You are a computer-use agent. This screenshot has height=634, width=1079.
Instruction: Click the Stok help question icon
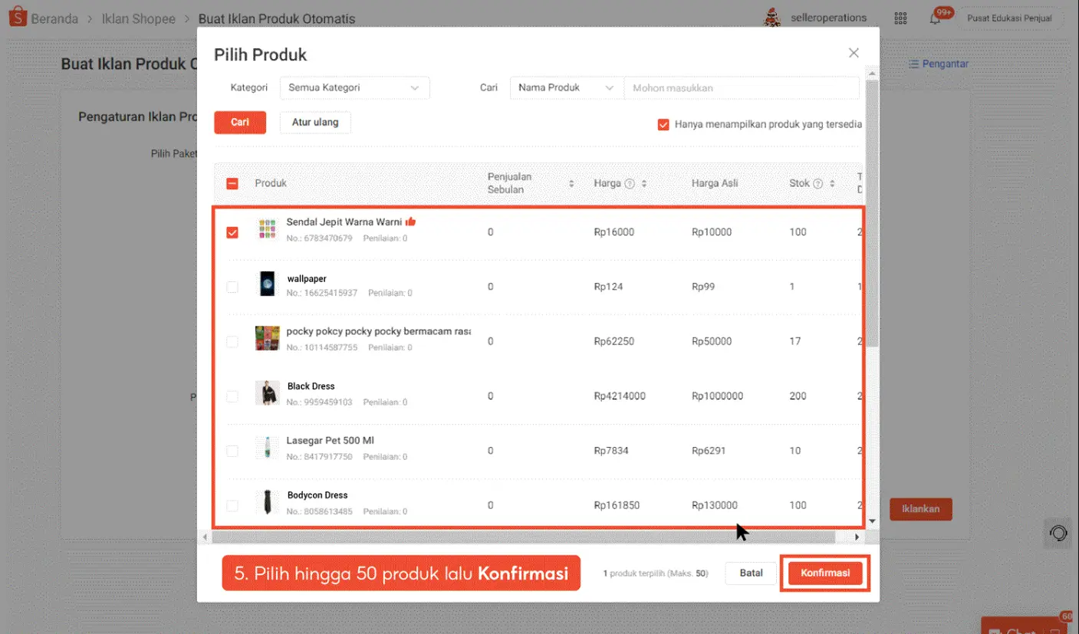[817, 184]
